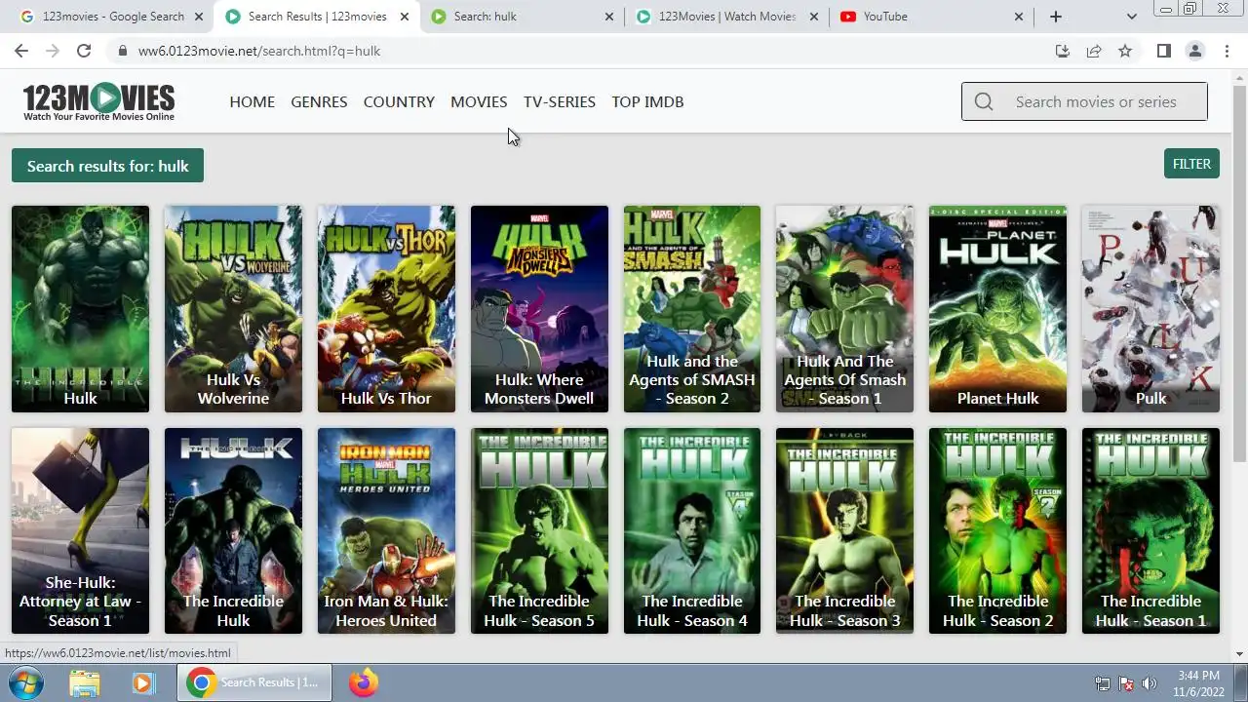The width and height of the screenshot is (1248, 702).
Task: Open the Planet Hulk poster
Action: [x=997, y=309]
